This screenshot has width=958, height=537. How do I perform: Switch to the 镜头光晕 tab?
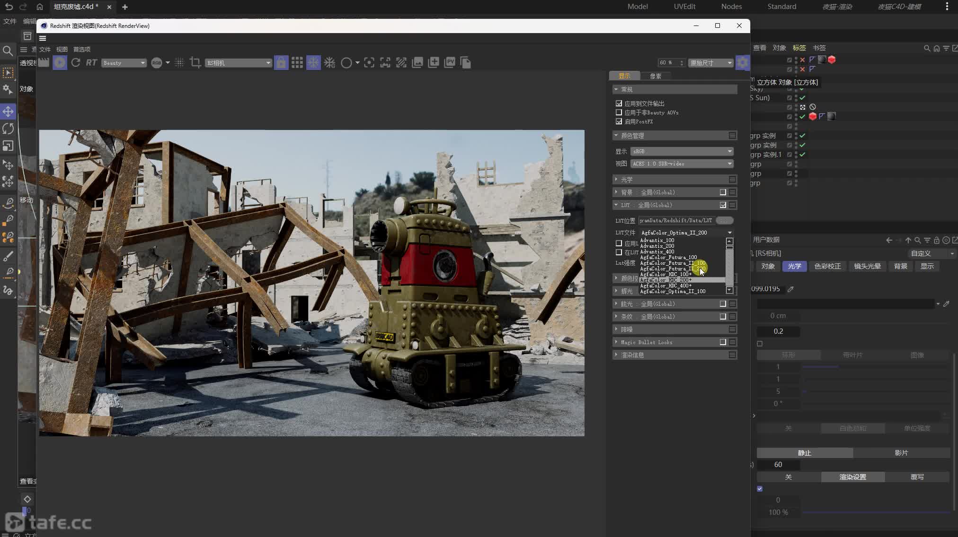(x=867, y=266)
